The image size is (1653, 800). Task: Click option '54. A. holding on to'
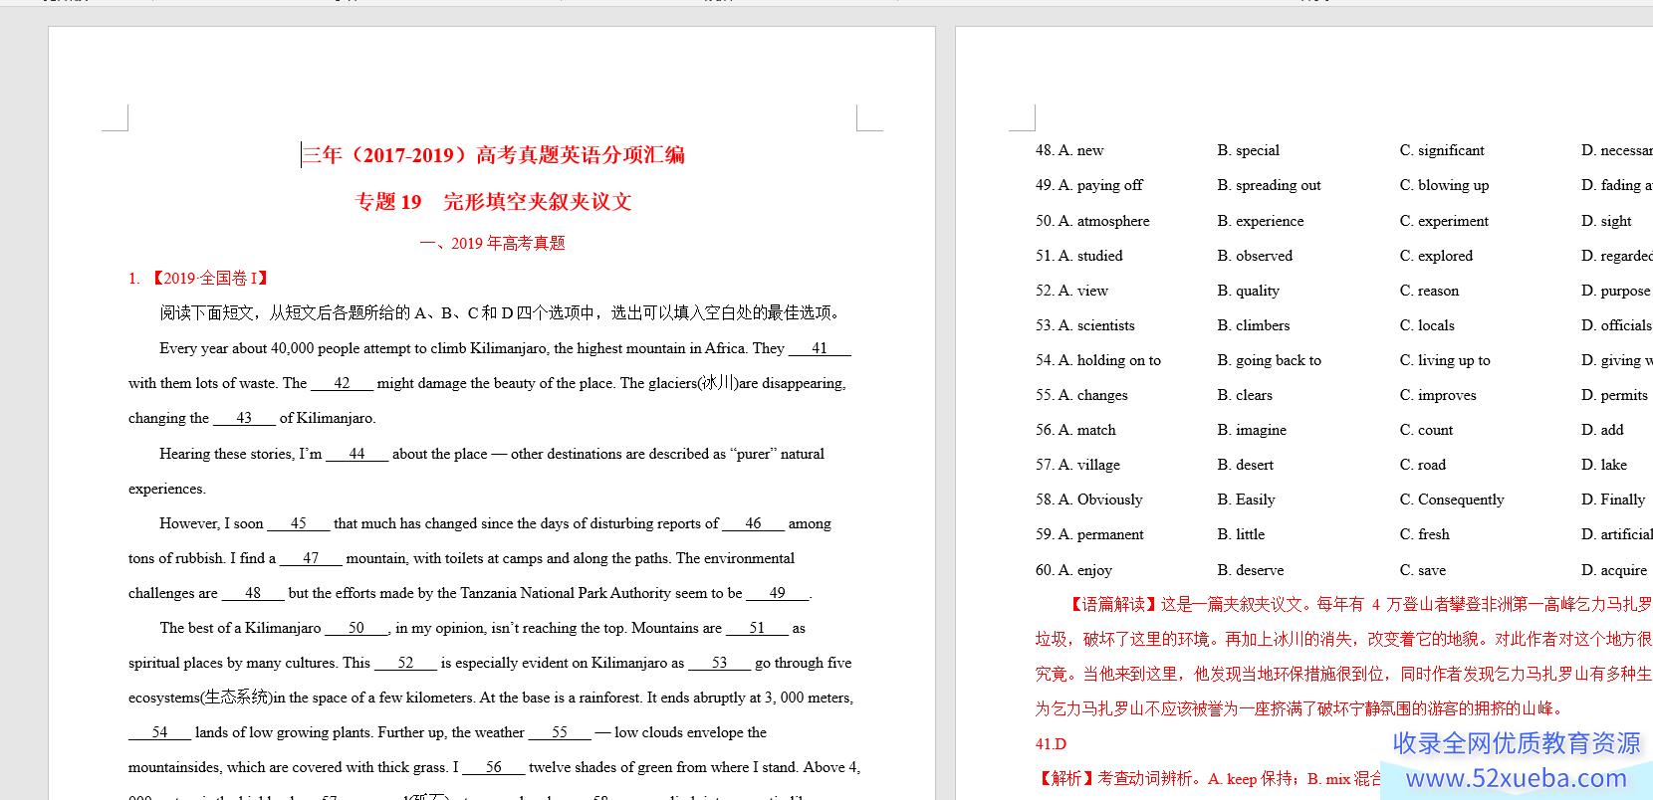(1098, 360)
